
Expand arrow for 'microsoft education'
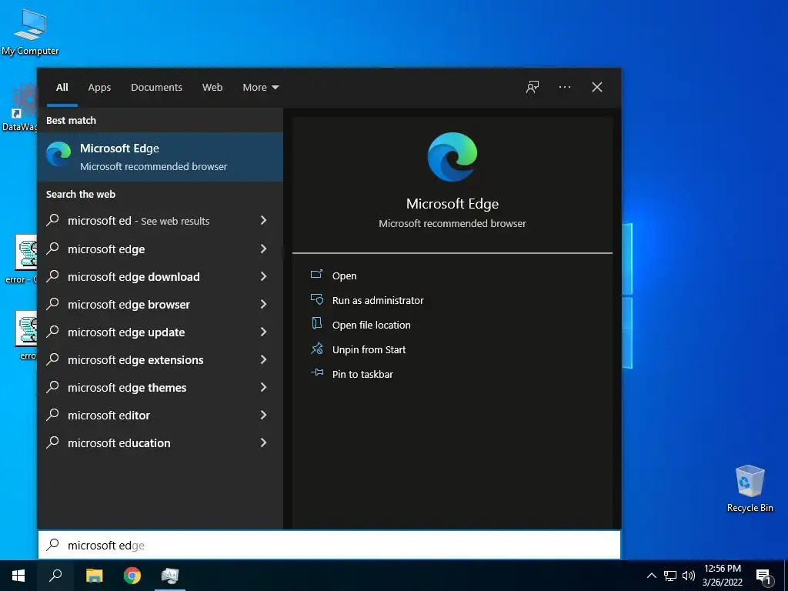[263, 442]
